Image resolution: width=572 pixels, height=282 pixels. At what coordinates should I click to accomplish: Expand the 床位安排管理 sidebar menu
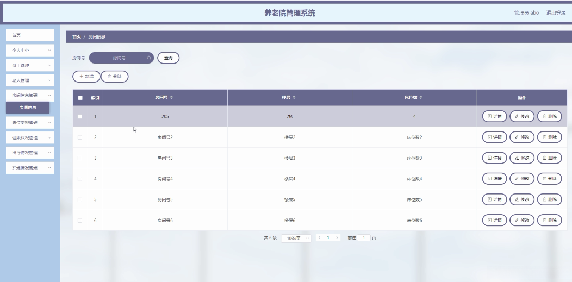click(x=30, y=123)
